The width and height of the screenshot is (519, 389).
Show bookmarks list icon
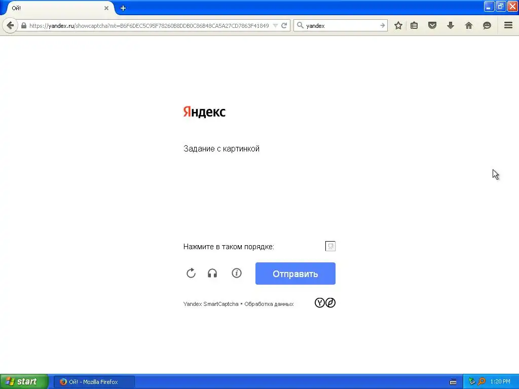point(414,25)
